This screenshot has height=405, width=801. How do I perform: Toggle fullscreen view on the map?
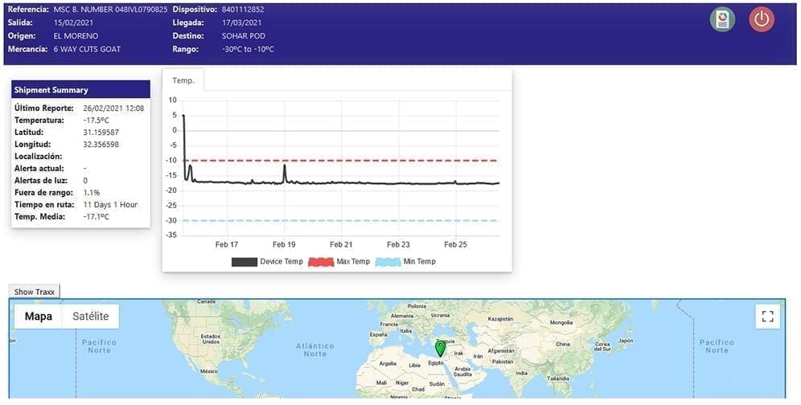[767, 317]
